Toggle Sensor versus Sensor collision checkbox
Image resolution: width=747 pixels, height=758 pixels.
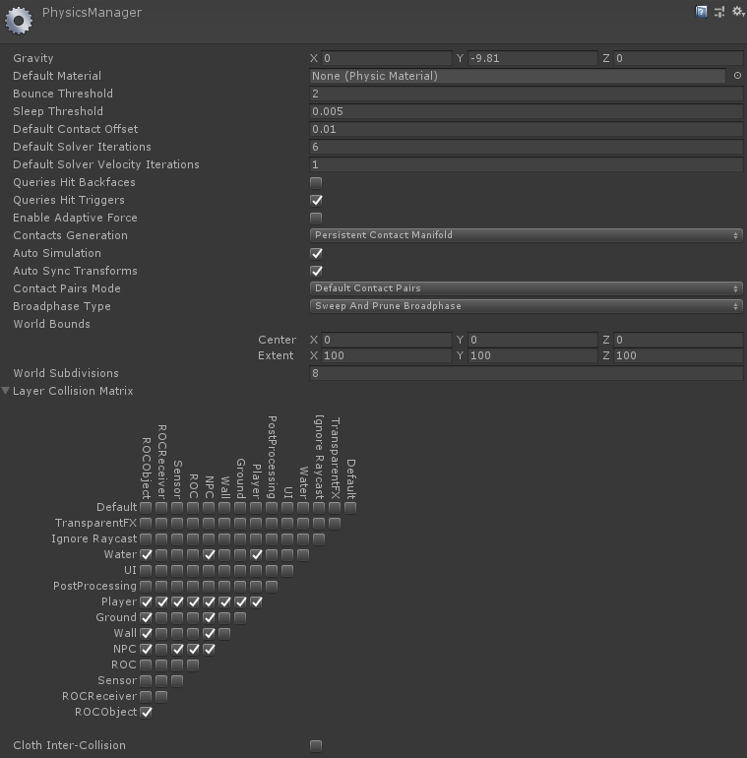click(x=177, y=680)
